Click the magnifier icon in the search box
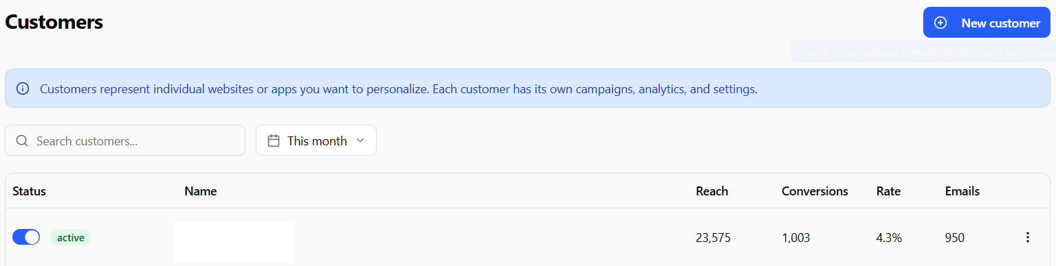 22,141
